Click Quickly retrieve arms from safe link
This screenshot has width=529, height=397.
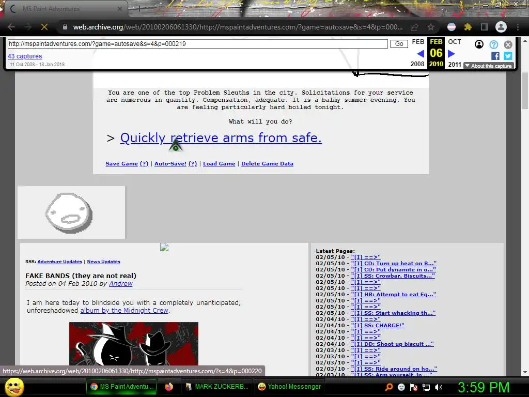coord(221,138)
